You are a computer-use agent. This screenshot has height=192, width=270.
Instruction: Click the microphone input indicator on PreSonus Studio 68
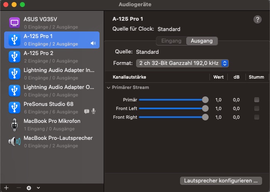93,111
